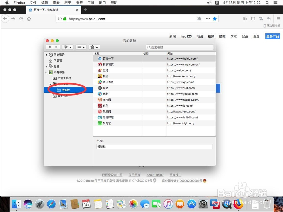Reload the Baidu page
The image size is (283, 212).
pos(21,19)
